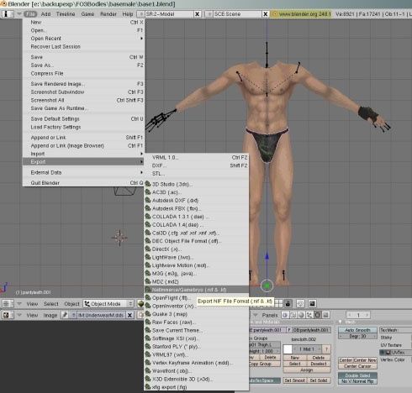Click the lock layers padlock icon

(288, 304)
